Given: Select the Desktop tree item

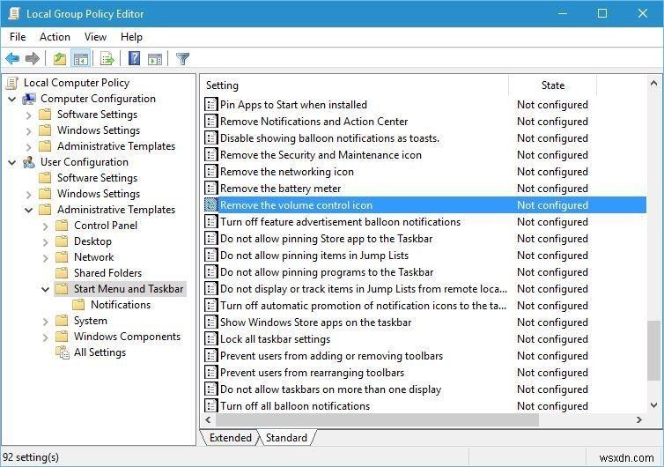Looking at the screenshot, I should coord(92,241).
